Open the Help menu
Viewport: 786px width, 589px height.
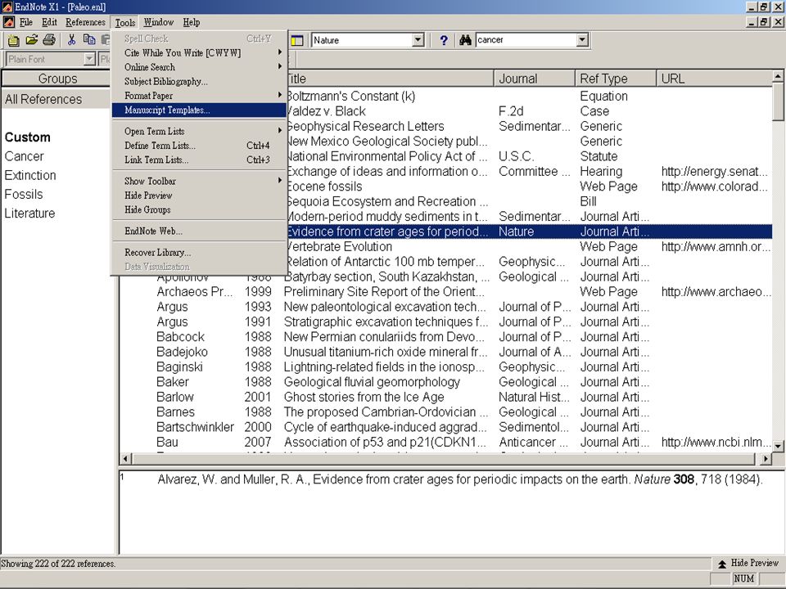[x=191, y=22]
